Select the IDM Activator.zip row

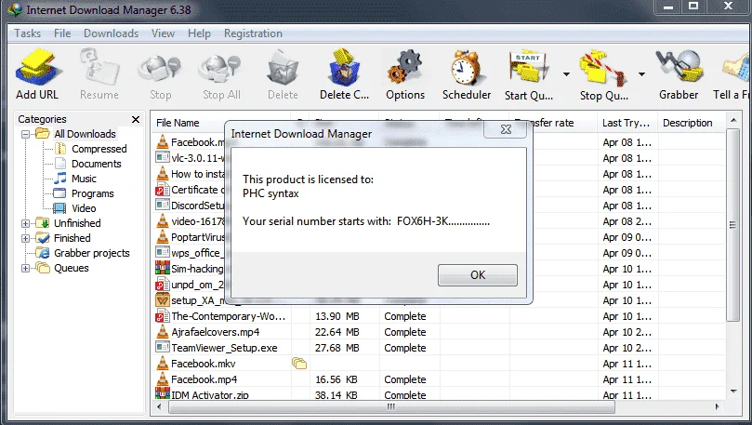coord(439,395)
